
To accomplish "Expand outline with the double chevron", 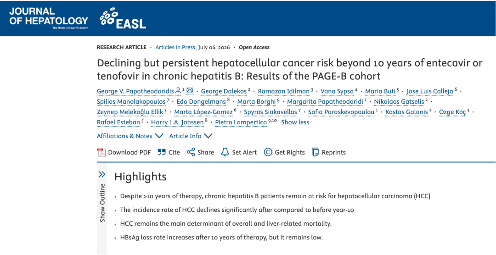I will (102, 174).
